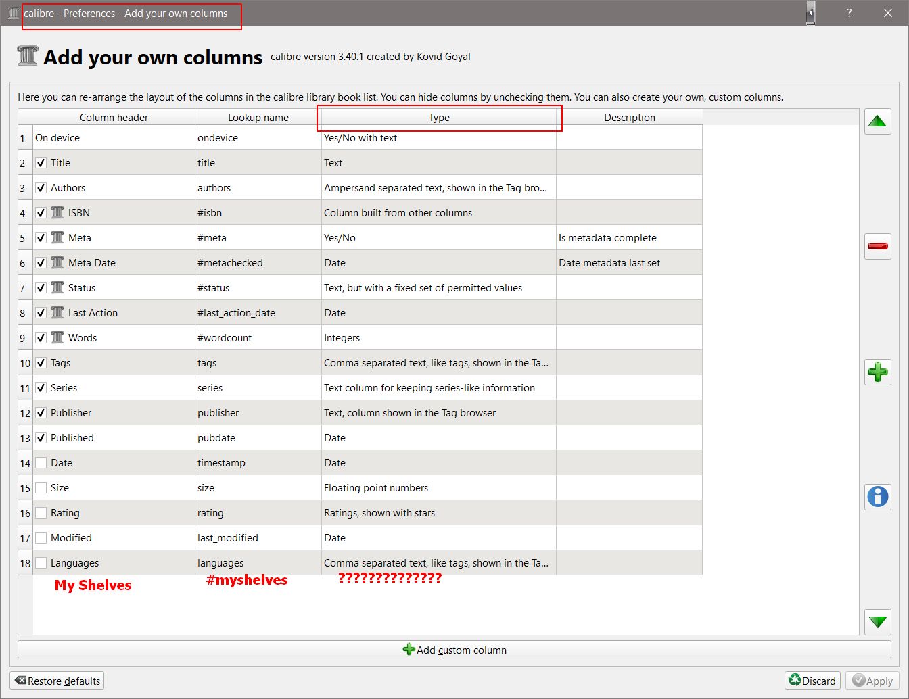This screenshot has width=909, height=699.
Task: Click the Description column heading
Action: [x=630, y=117]
